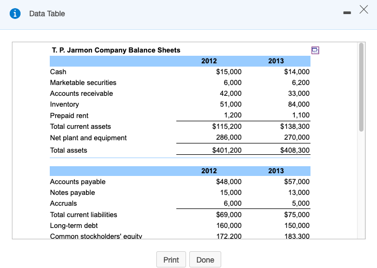
Task: Click the Print button
Action: click(x=171, y=259)
